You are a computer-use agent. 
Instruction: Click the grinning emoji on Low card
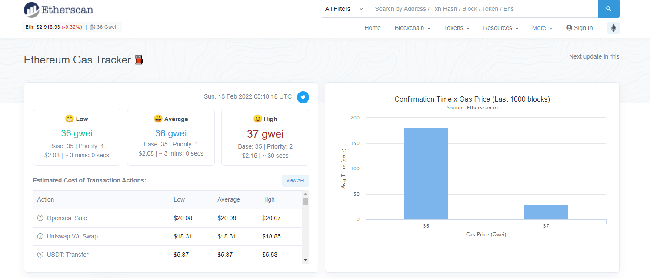[x=69, y=119]
